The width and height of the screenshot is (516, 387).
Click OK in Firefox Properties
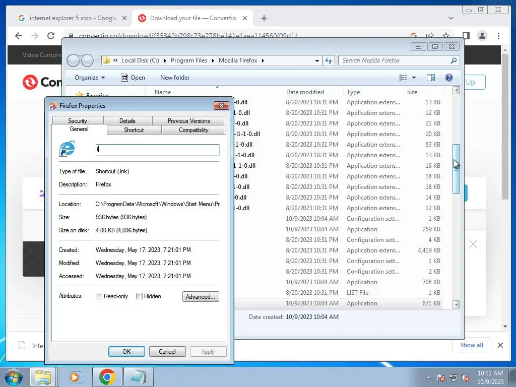point(126,351)
